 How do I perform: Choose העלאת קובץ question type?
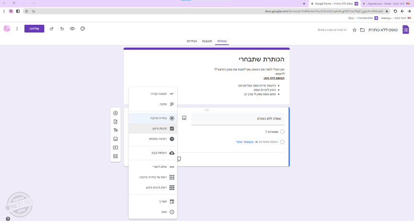[153, 153]
